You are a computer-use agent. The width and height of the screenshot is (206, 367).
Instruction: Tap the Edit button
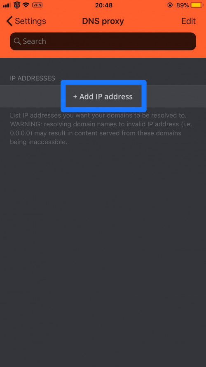(188, 21)
